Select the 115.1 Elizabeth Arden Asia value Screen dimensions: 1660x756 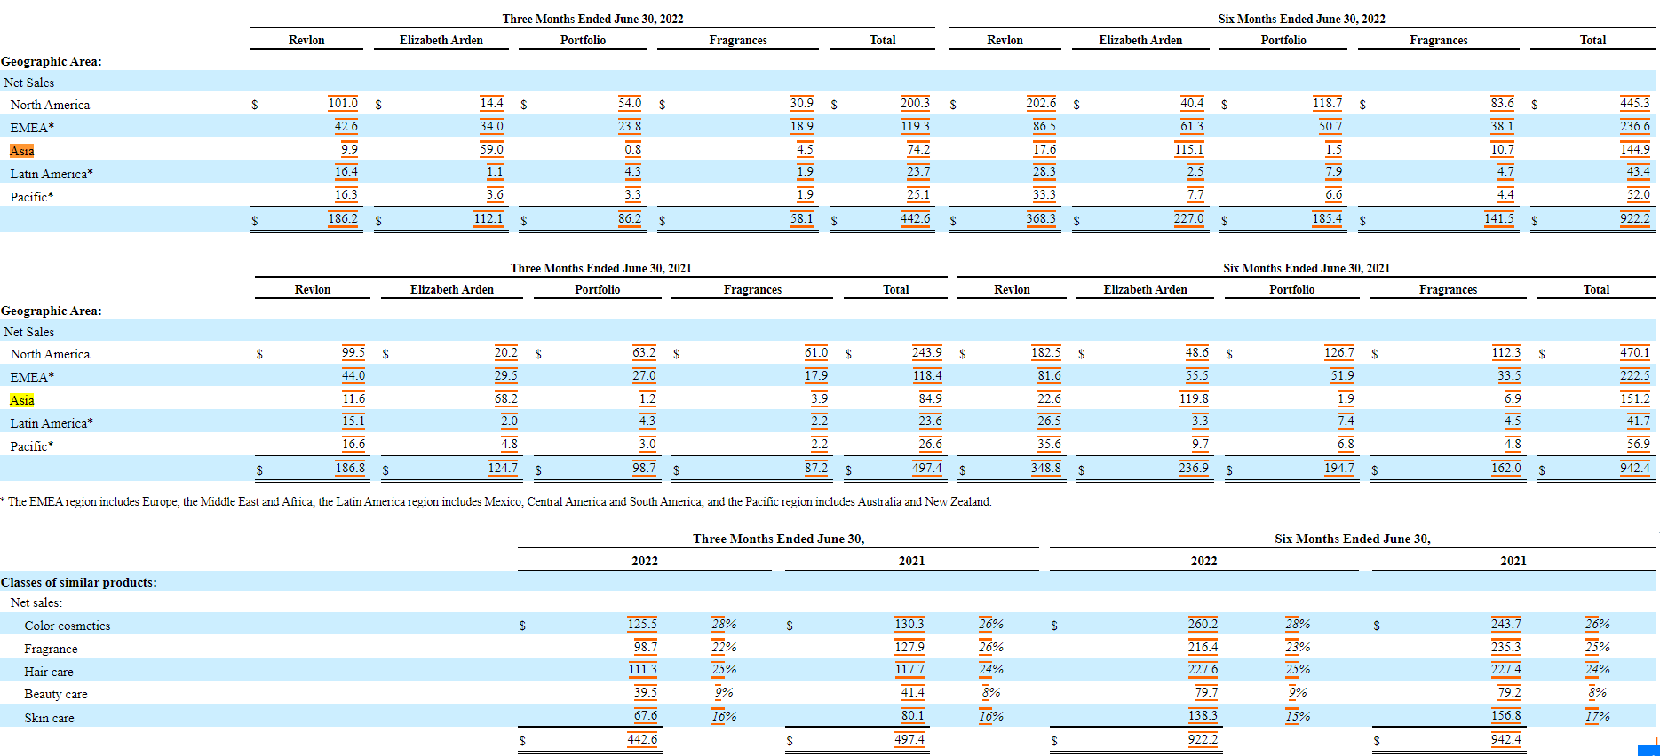click(1189, 149)
